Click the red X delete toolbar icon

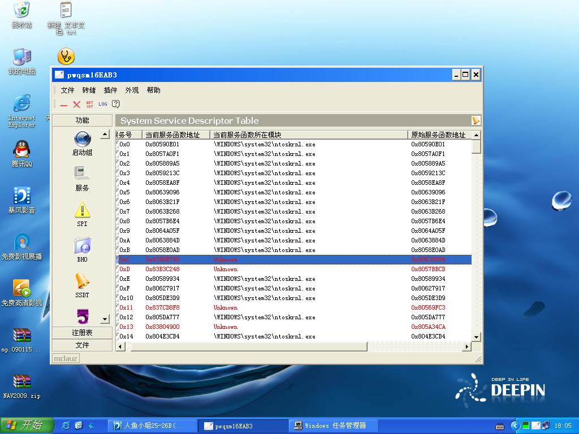77,105
